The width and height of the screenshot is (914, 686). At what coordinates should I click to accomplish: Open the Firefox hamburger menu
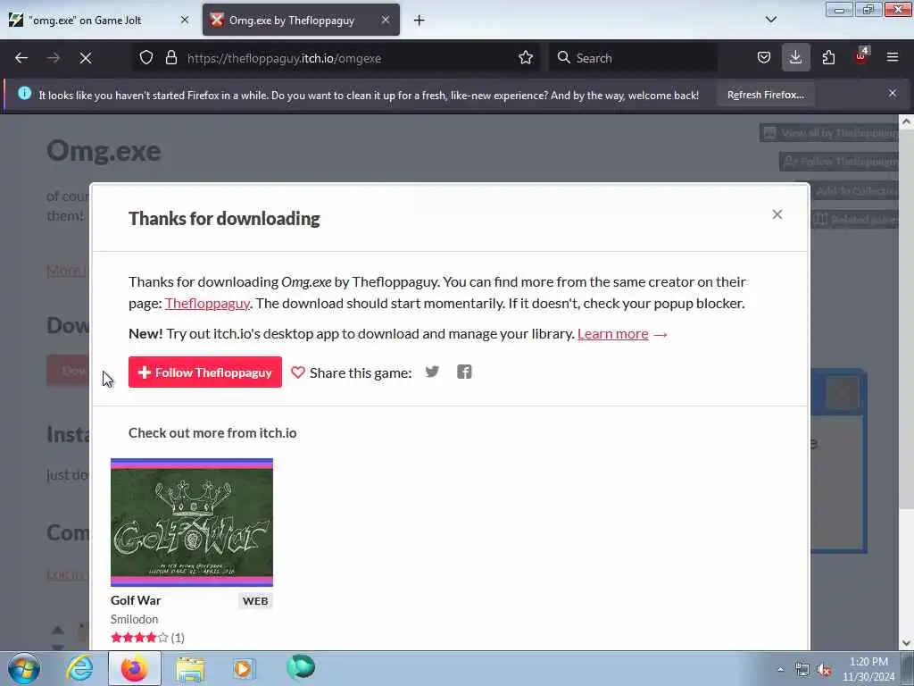893,58
